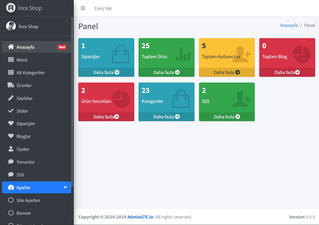This screenshot has width=319, height=225.
Task: Select the Banner radio circle
Action: (11, 213)
